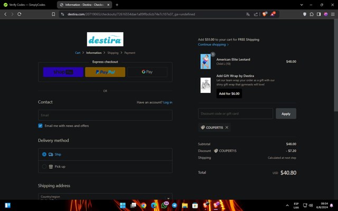Focus the Discount code or gift card field
This screenshot has width=338, height=211.
236,113
